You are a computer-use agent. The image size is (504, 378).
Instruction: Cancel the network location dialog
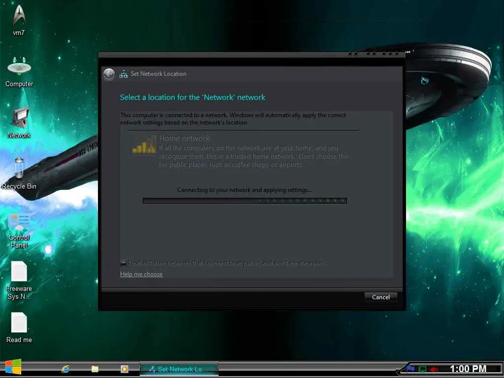tap(380, 297)
